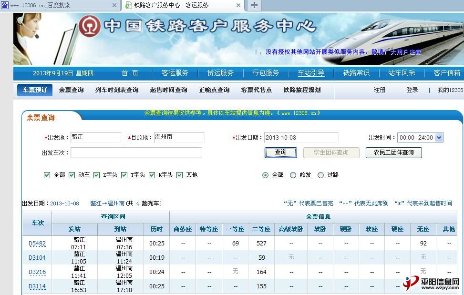Image resolution: width=464 pixels, height=295 pixels.
Task: Click D3114 二等座 count 155
Action: pos(261,286)
